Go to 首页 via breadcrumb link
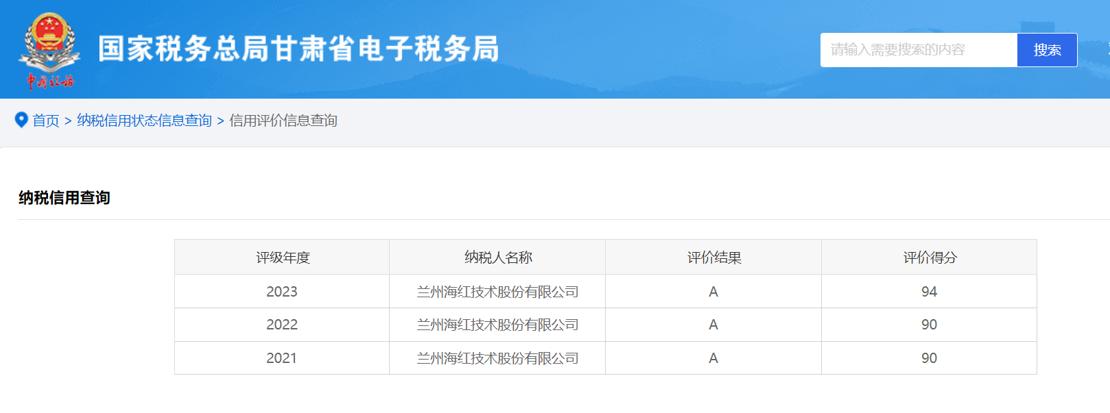This screenshot has width=1110, height=413. click(46, 121)
